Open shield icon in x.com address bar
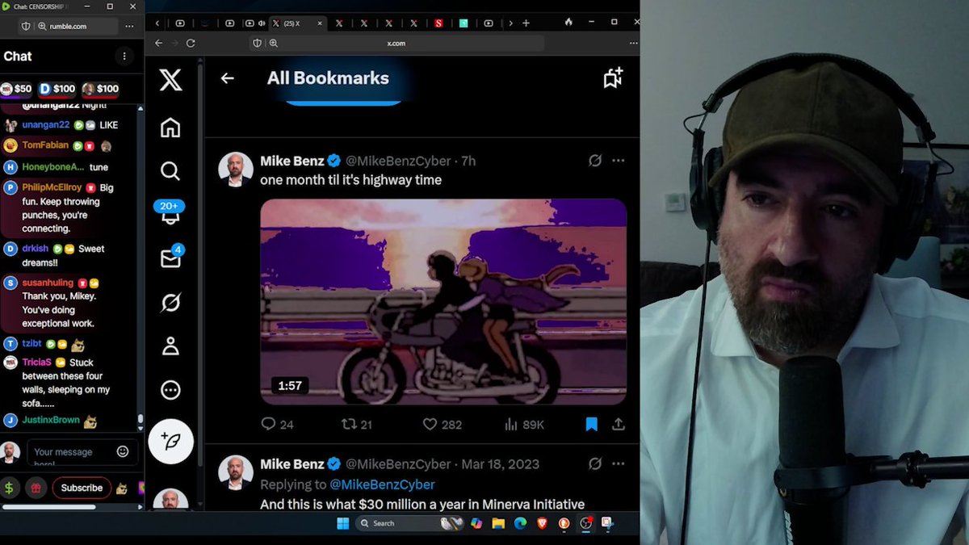 (x=258, y=43)
